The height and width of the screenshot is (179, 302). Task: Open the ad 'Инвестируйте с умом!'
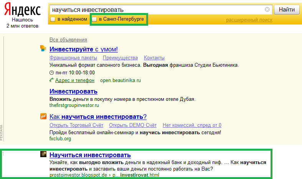(x=84, y=49)
